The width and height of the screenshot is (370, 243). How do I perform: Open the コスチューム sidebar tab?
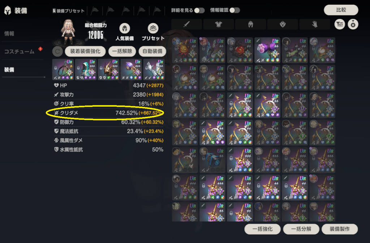(20, 52)
